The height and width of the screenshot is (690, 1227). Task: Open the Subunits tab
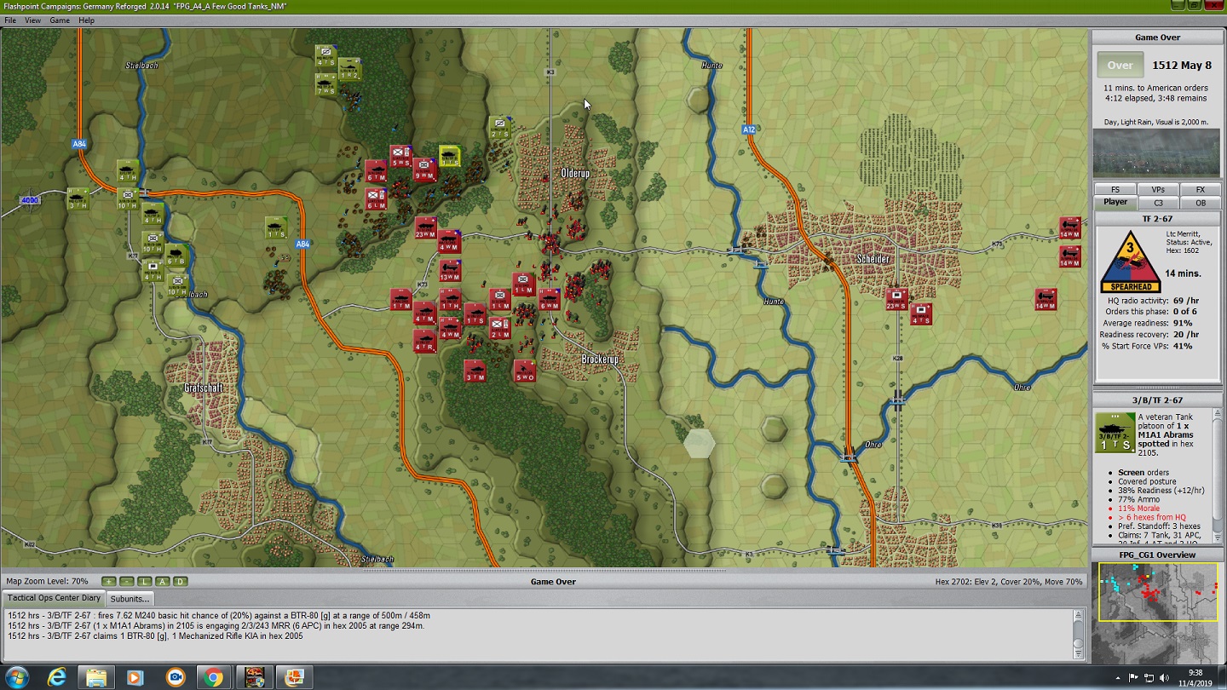[x=130, y=599]
